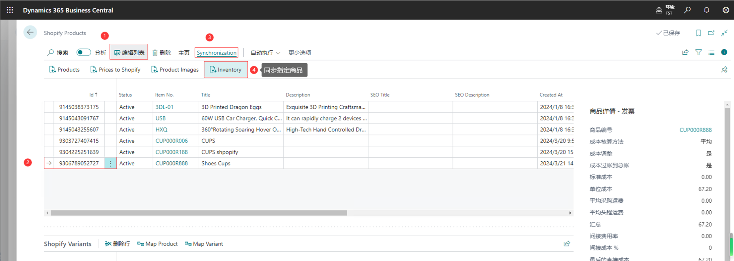This screenshot has width=734, height=261.
Task: Sort by the Id column header
Action: click(x=93, y=95)
